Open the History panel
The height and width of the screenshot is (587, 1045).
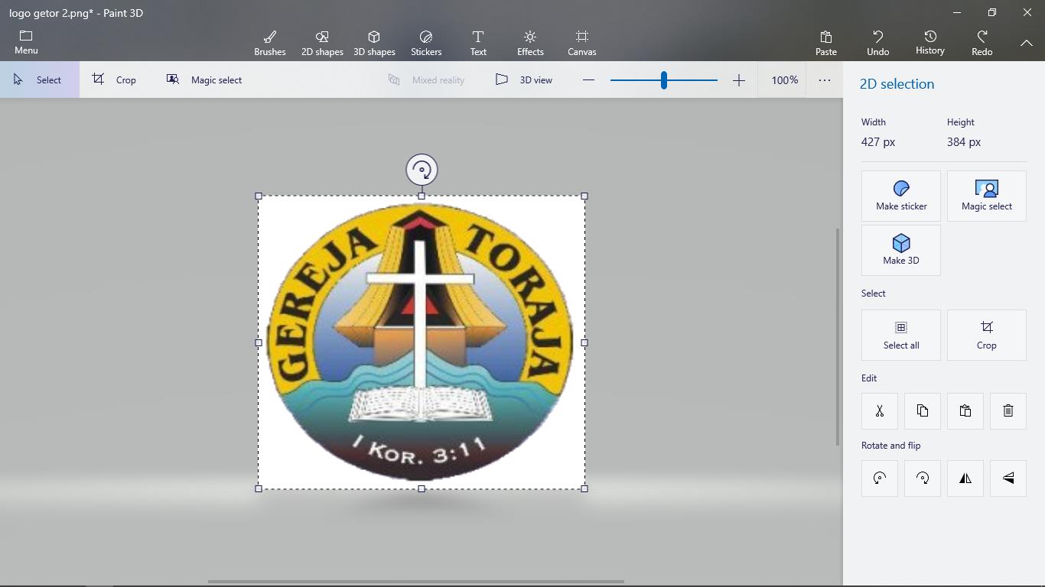point(930,43)
